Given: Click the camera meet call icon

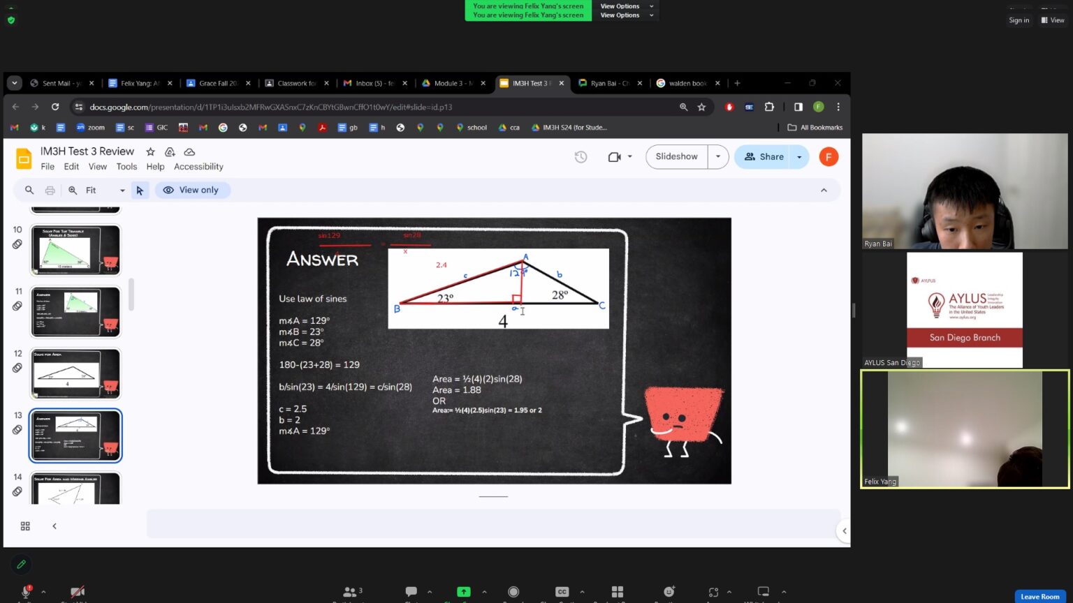Looking at the screenshot, I should [x=615, y=157].
